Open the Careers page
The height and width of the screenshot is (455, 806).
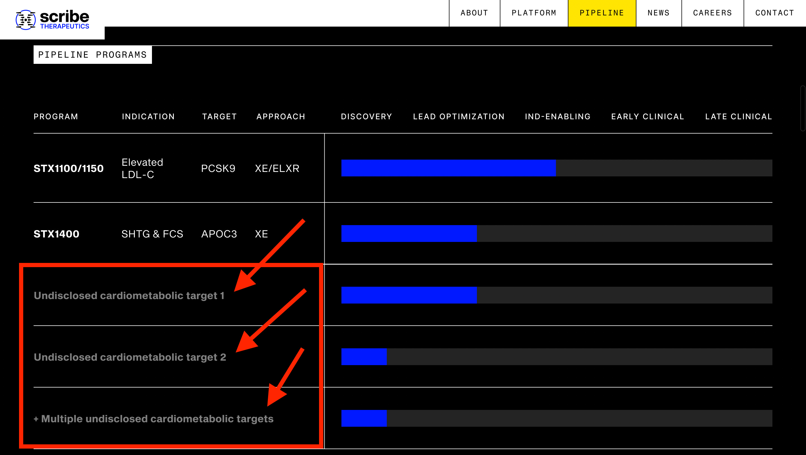click(712, 13)
